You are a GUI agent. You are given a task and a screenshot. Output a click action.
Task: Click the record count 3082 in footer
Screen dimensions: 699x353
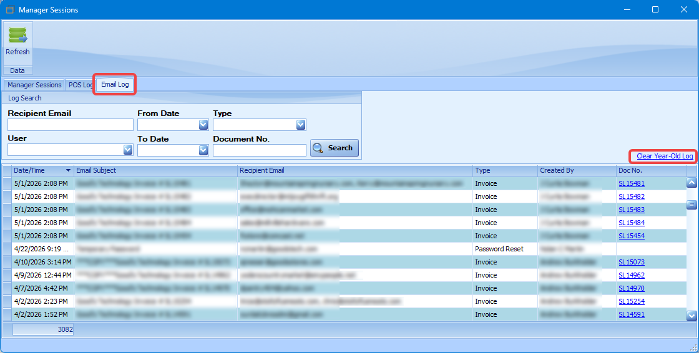point(43,329)
